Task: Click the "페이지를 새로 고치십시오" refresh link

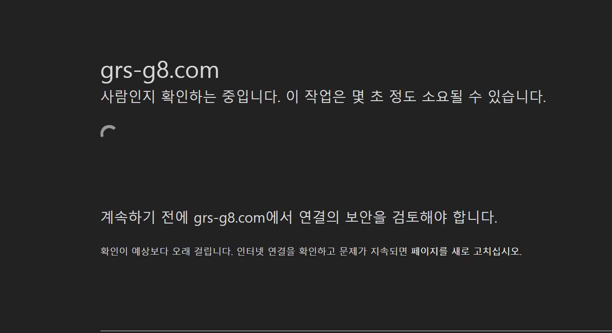Action: point(465,251)
